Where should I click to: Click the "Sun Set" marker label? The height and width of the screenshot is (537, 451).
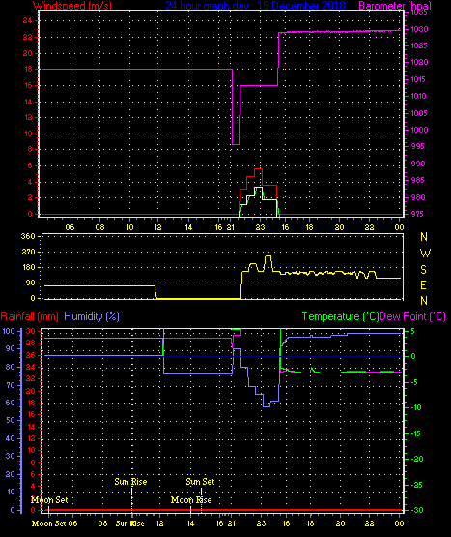pyautogui.click(x=200, y=482)
